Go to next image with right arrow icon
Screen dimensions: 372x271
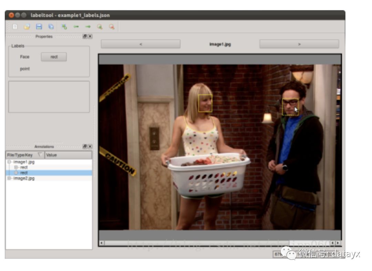pos(88,27)
